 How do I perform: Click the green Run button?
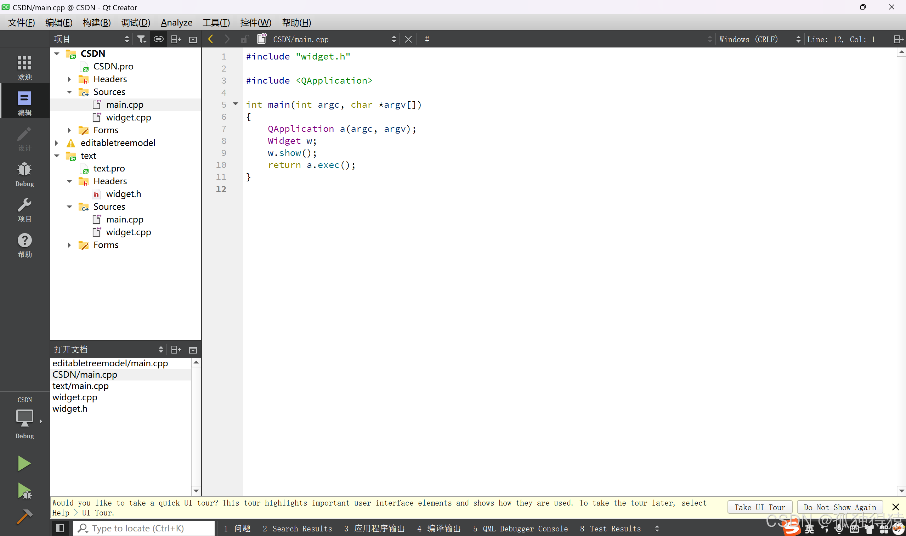click(x=24, y=463)
